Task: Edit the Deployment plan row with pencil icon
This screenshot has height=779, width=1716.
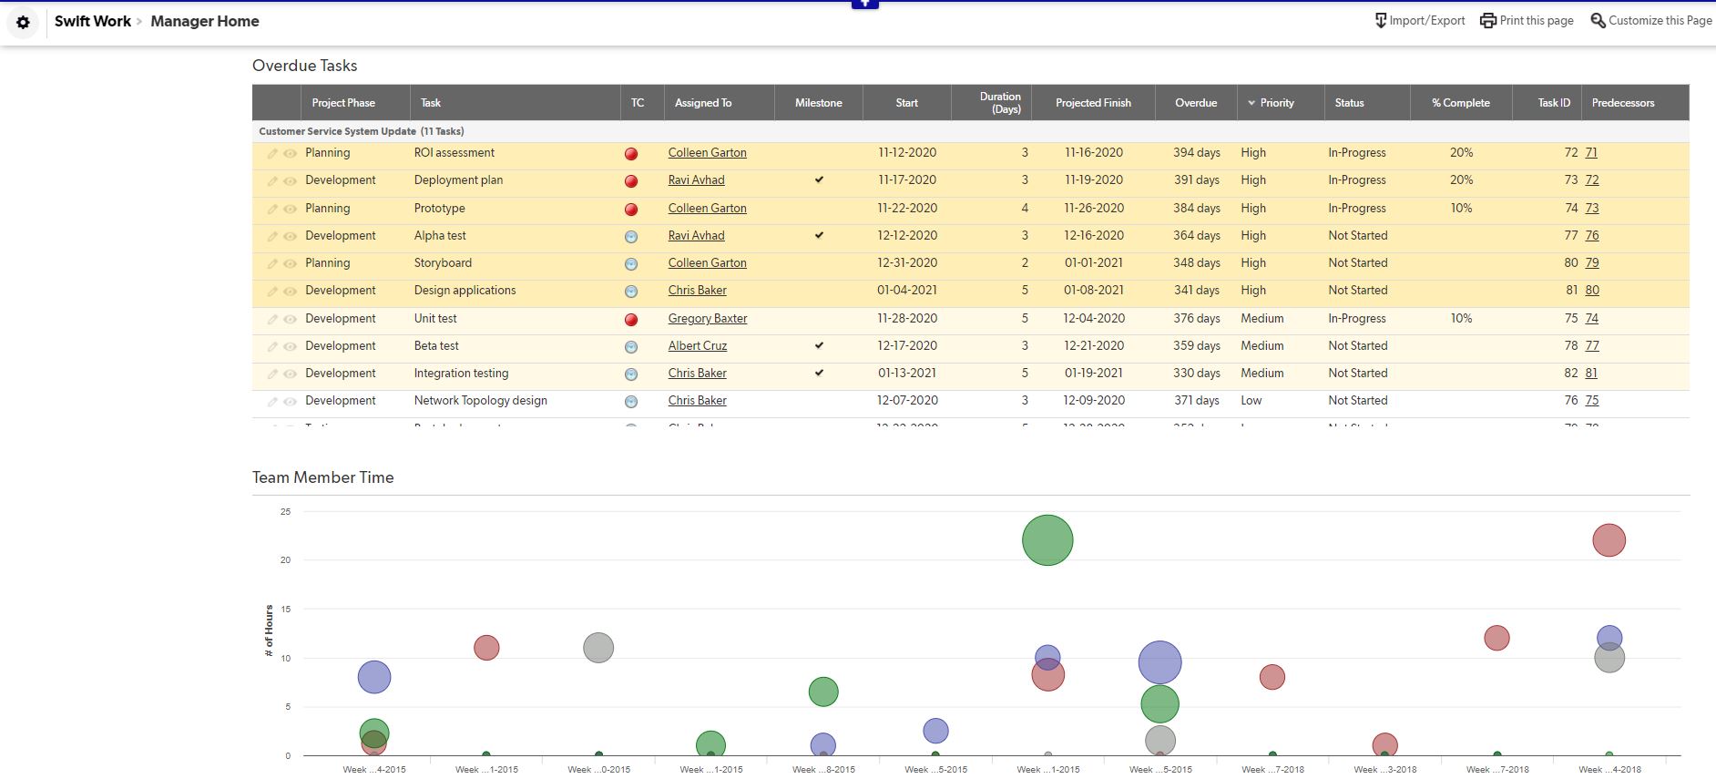Action: pyautogui.click(x=272, y=181)
